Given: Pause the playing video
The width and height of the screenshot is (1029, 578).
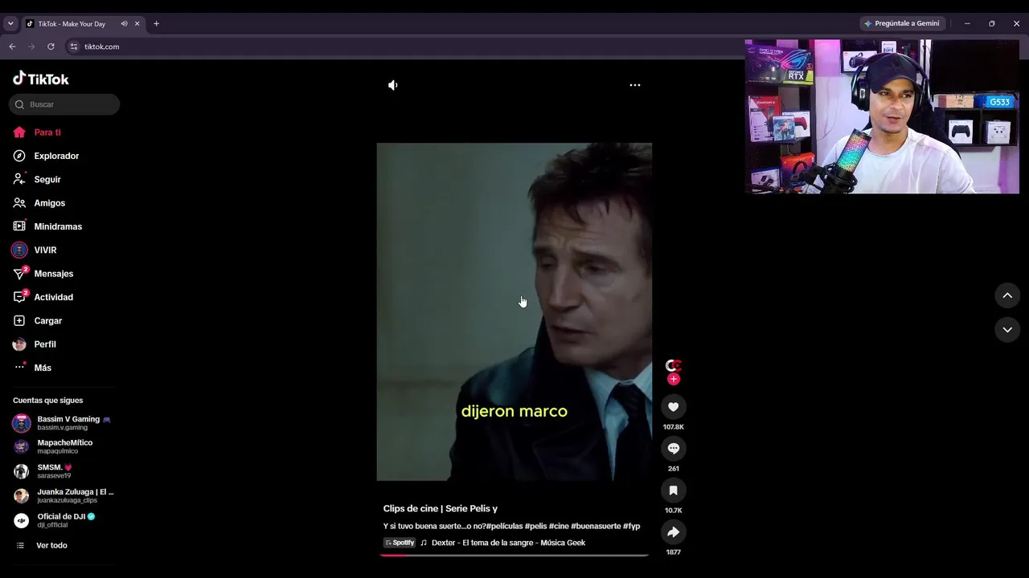Looking at the screenshot, I should 514,311.
